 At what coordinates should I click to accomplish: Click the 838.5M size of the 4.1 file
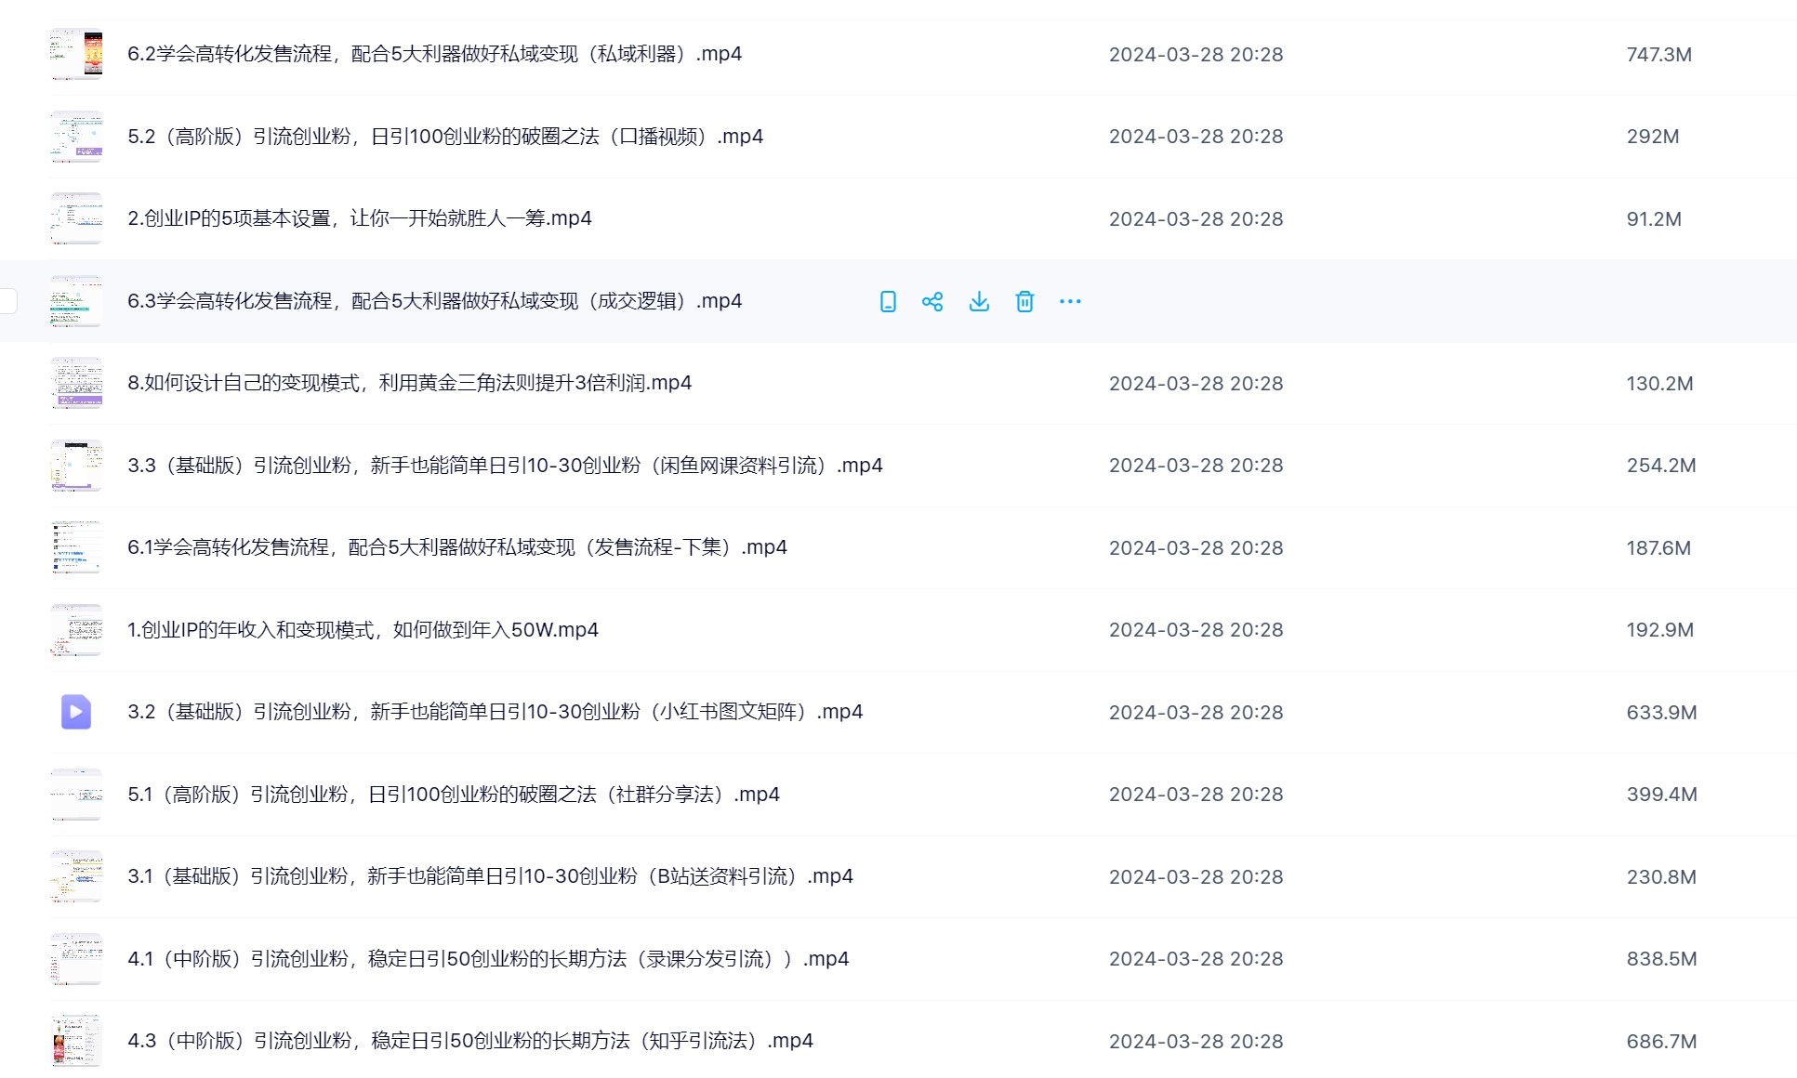[x=1661, y=959]
